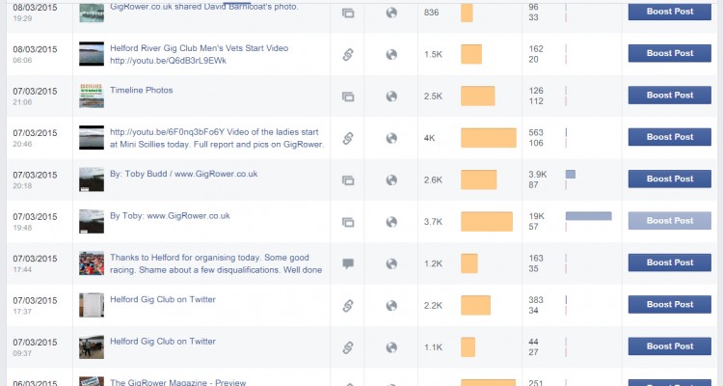Click globe targeting icon on Timeline Photos row
This screenshot has width=723, height=386.
tap(391, 96)
